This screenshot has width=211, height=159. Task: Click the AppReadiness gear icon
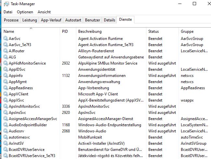[6, 88]
